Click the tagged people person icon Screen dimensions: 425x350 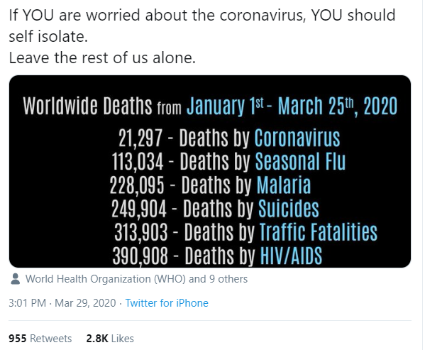[16, 279]
